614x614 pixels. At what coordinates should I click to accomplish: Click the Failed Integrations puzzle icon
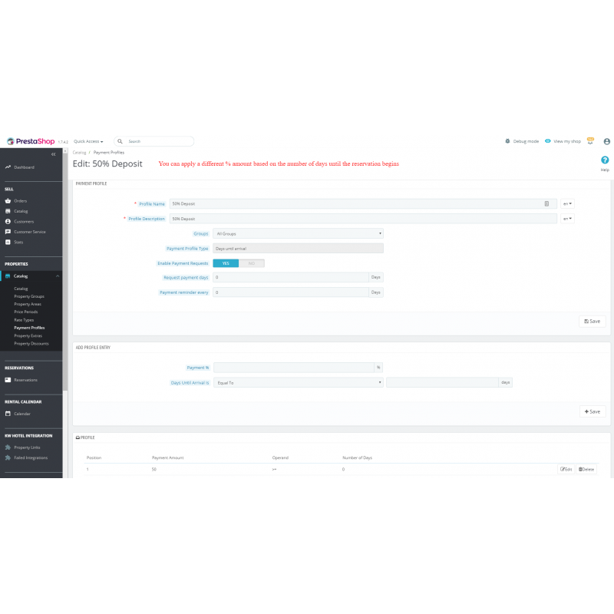coord(8,457)
